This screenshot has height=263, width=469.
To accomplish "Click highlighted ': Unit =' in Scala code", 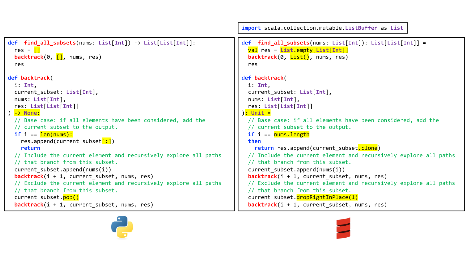I will coord(257,113).
